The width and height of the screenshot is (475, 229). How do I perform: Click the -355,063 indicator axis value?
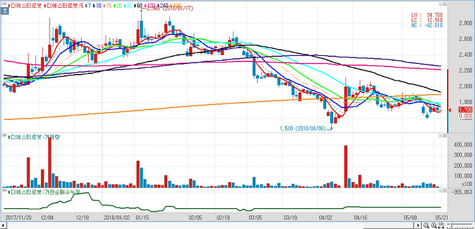(x=462, y=192)
